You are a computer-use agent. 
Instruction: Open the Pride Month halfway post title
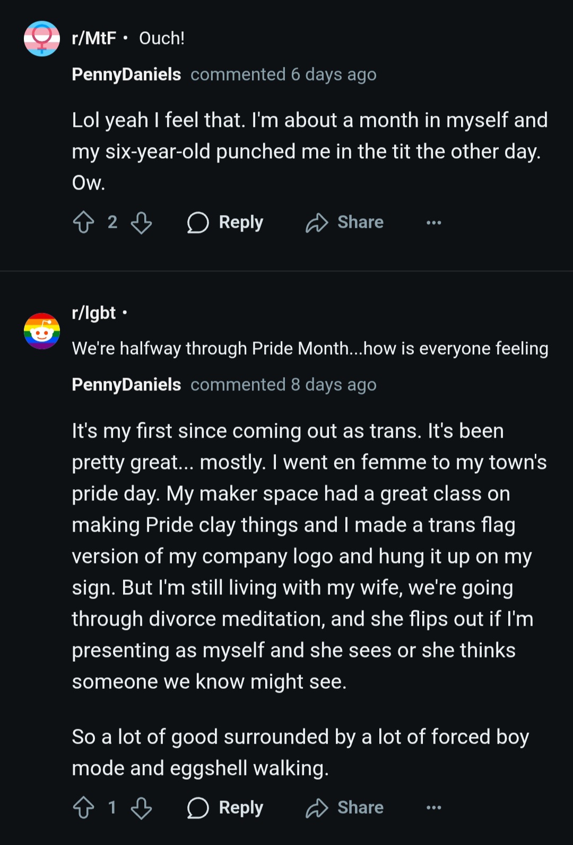click(310, 348)
